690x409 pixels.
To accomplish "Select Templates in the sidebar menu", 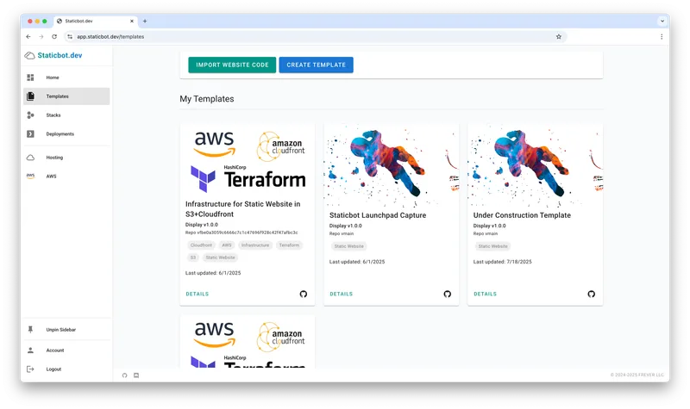I will 66,96.
